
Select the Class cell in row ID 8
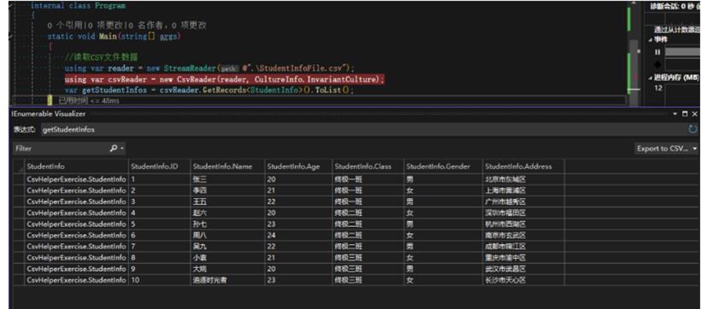click(x=368, y=258)
